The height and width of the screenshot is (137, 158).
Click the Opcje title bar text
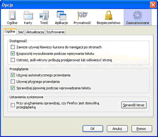pos(8,5)
